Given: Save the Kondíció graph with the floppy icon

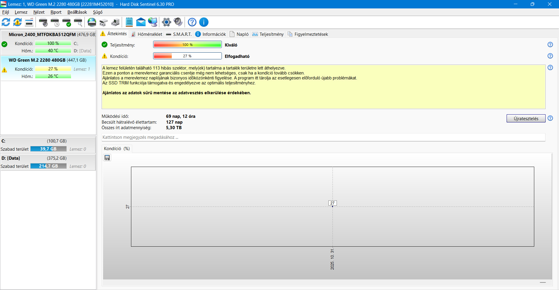Looking at the screenshot, I should pyautogui.click(x=107, y=158).
